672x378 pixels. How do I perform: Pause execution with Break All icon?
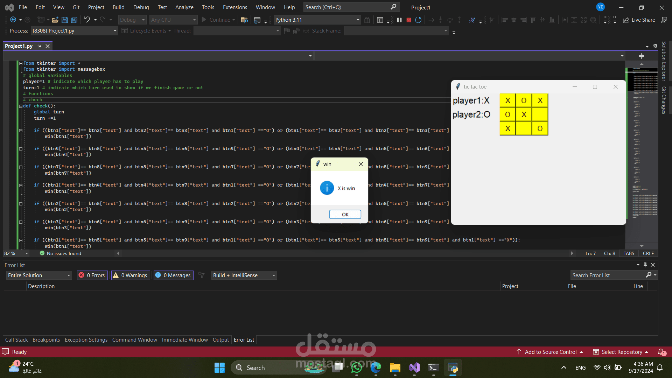tap(399, 20)
